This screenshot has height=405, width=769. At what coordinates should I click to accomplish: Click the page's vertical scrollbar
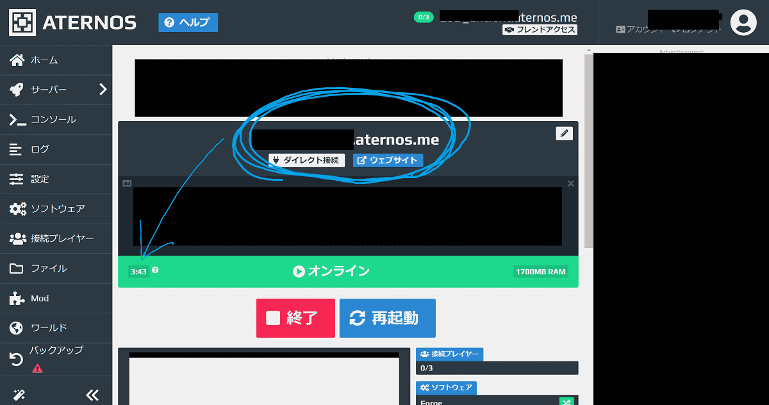tap(589, 151)
